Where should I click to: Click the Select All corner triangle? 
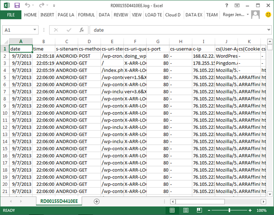[6, 42]
